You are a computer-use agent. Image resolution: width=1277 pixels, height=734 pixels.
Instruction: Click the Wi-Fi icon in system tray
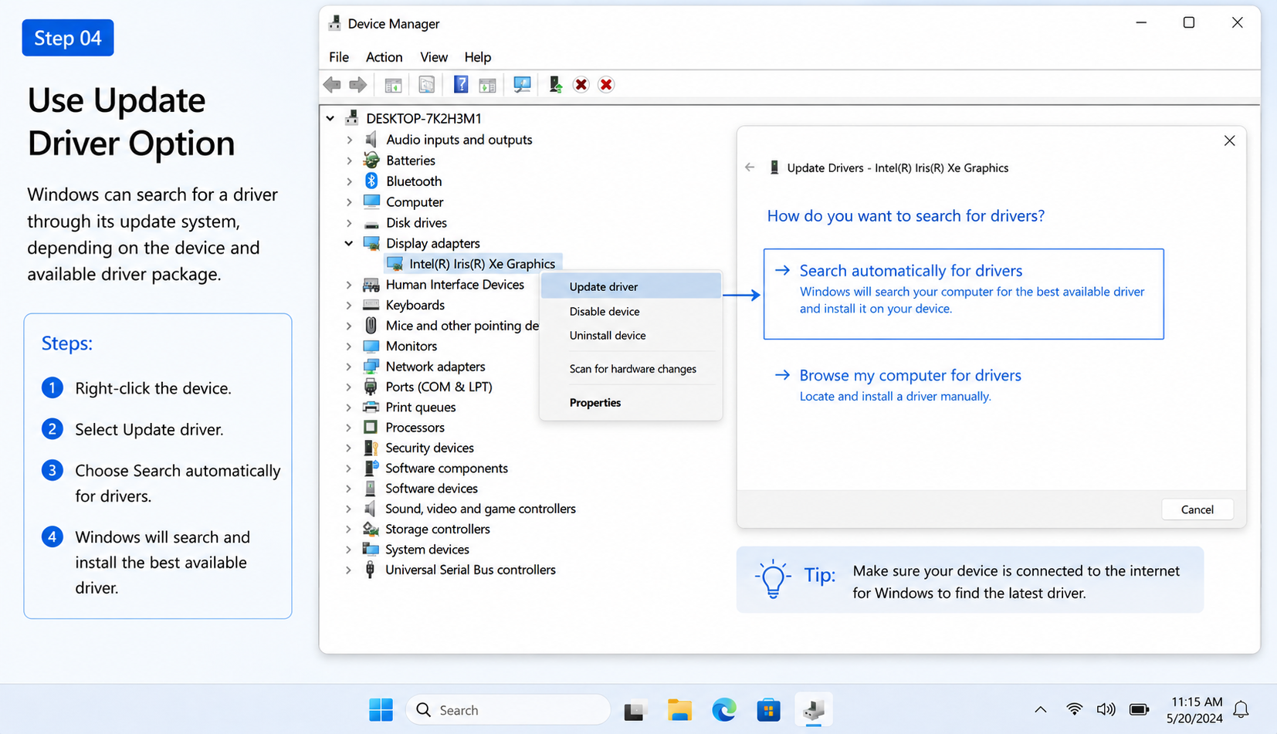[x=1074, y=709]
